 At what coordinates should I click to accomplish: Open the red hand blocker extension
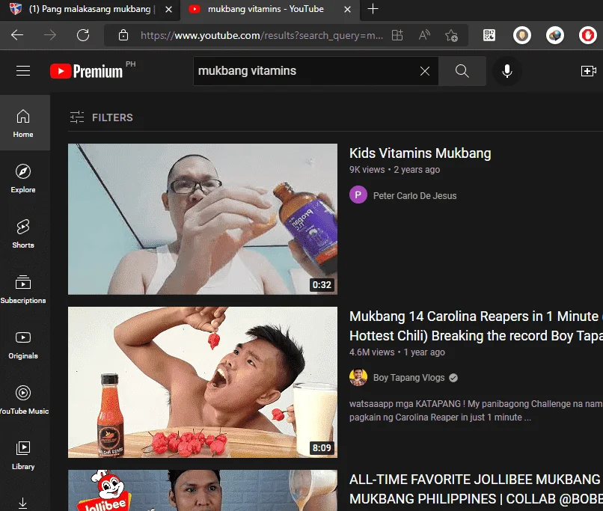tap(587, 35)
